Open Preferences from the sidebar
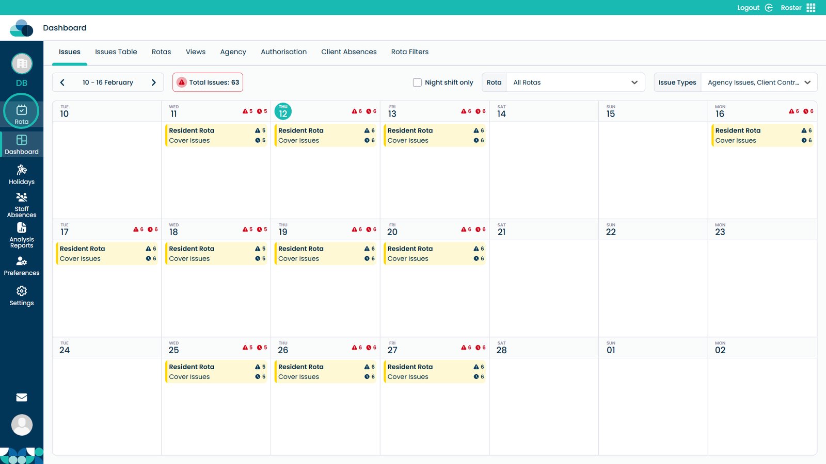826x464 pixels. [22, 266]
